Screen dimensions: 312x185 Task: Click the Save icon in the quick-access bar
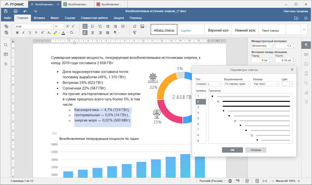(x=6, y=11)
